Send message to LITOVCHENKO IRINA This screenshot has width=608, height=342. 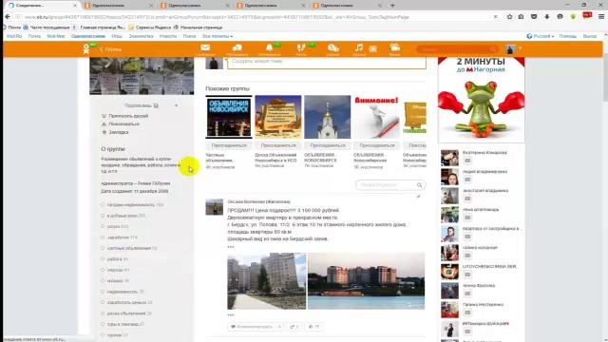tap(467, 275)
